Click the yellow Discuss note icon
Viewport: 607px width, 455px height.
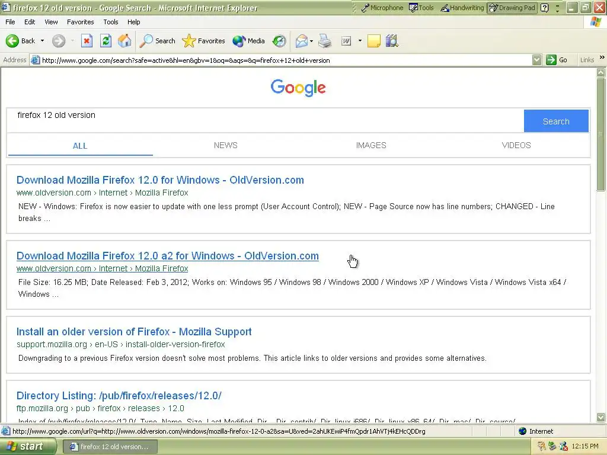click(373, 41)
